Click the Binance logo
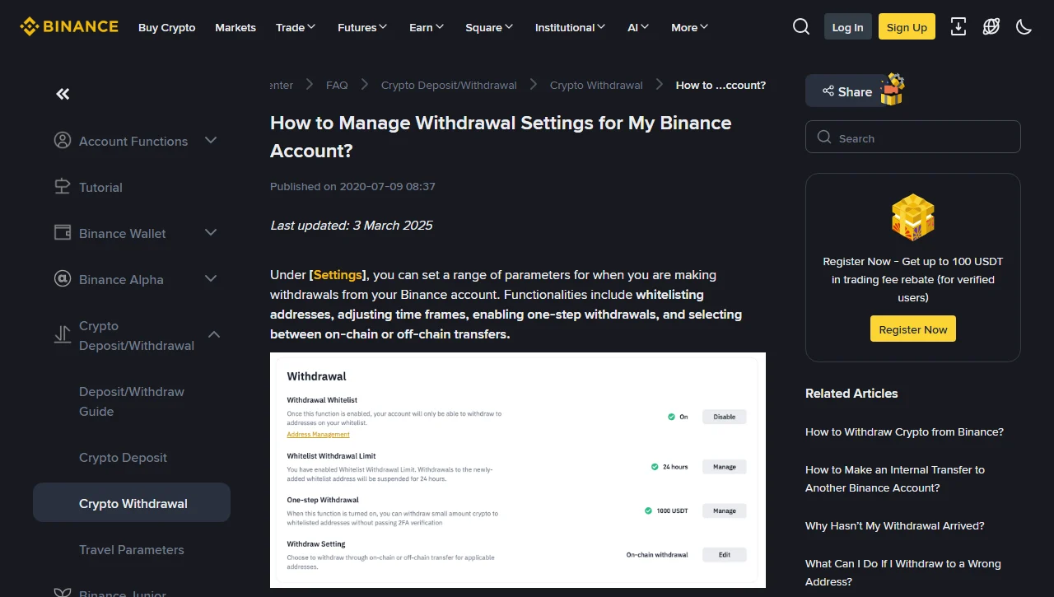The width and height of the screenshot is (1054, 597). [x=69, y=26]
